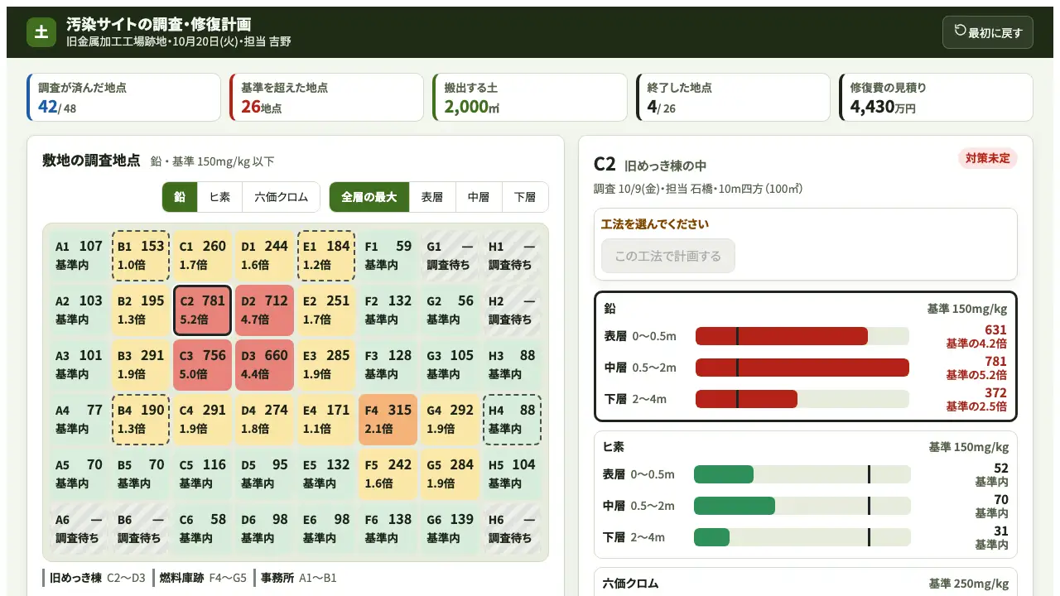
Task: Select survey point C3 with value 756
Action: click(x=203, y=365)
